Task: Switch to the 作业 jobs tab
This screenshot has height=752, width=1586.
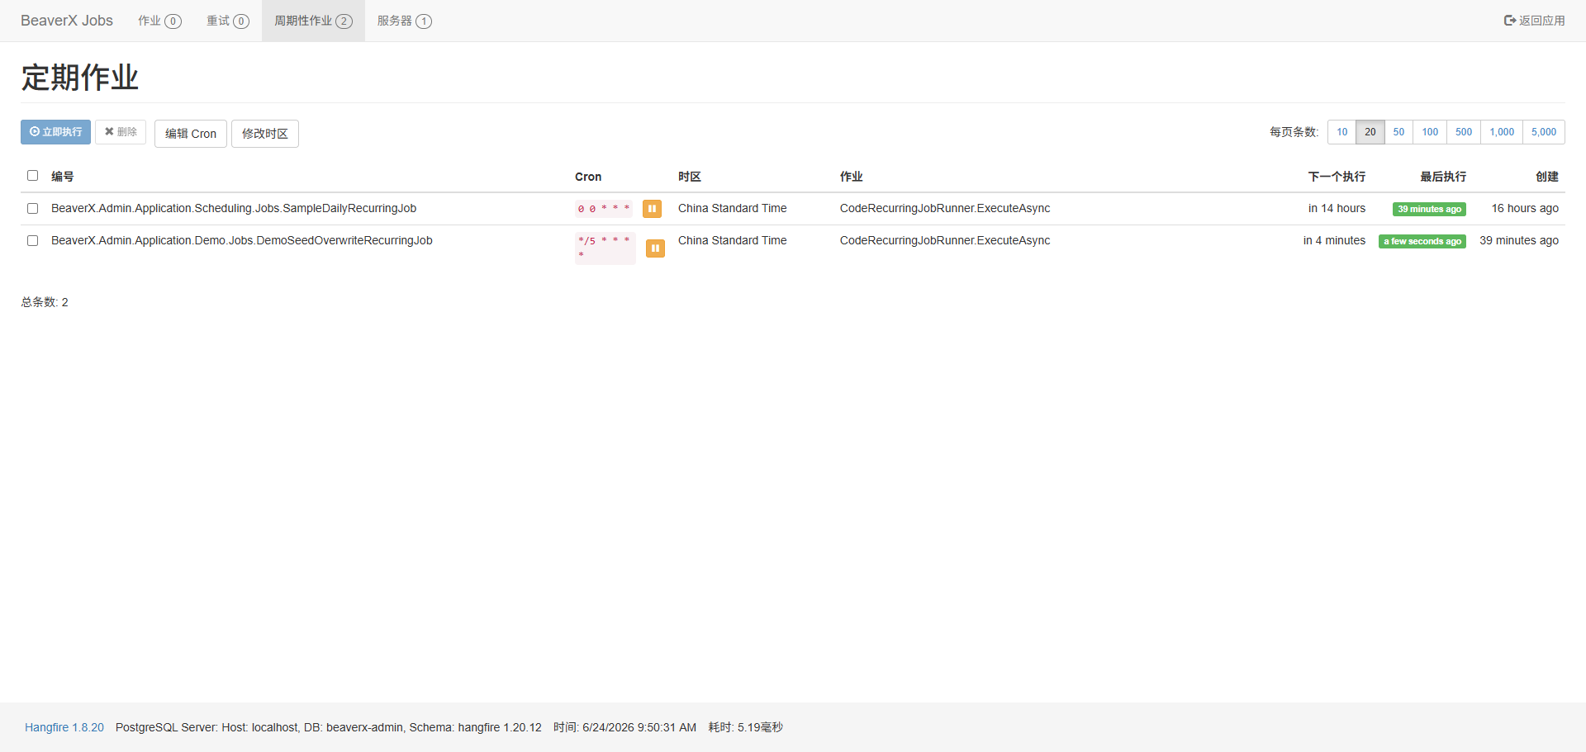Action: 159,21
